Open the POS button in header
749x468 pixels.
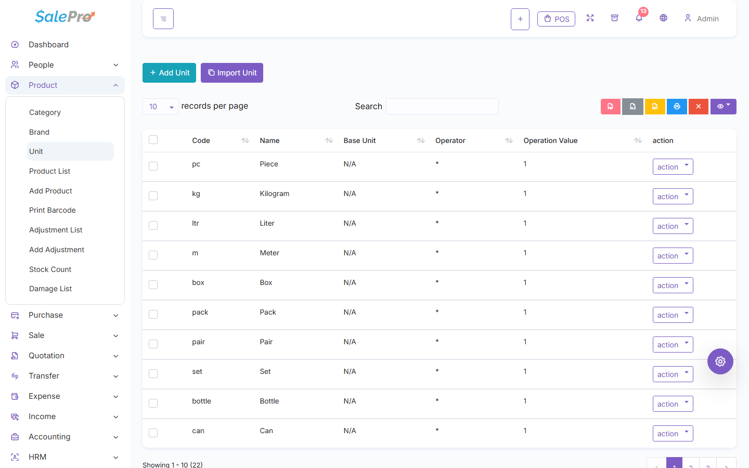tap(556, 19)
